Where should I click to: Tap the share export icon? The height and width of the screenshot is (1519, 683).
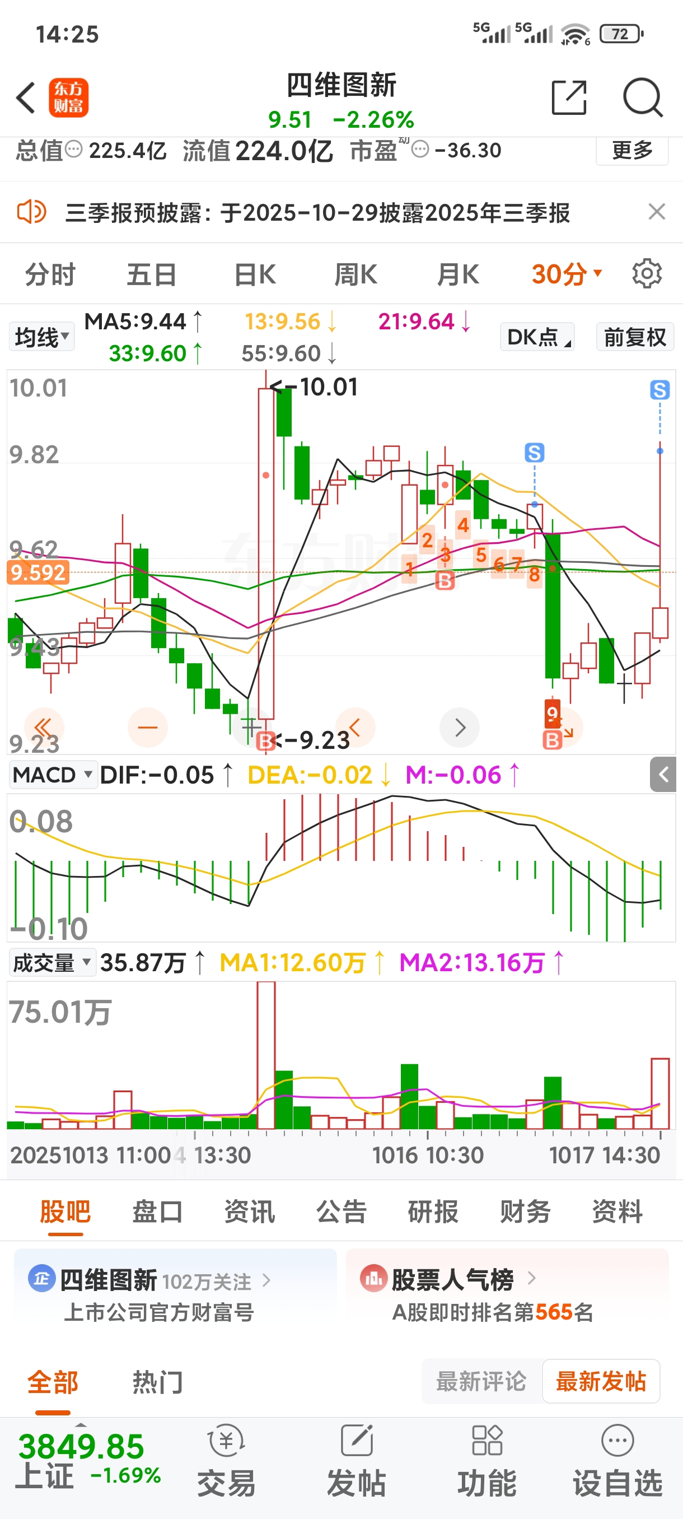[x=569, y=97]
